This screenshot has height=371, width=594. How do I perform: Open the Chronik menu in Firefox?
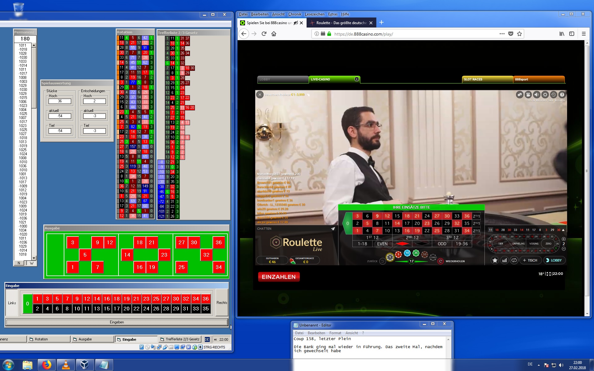coord(295,14)
